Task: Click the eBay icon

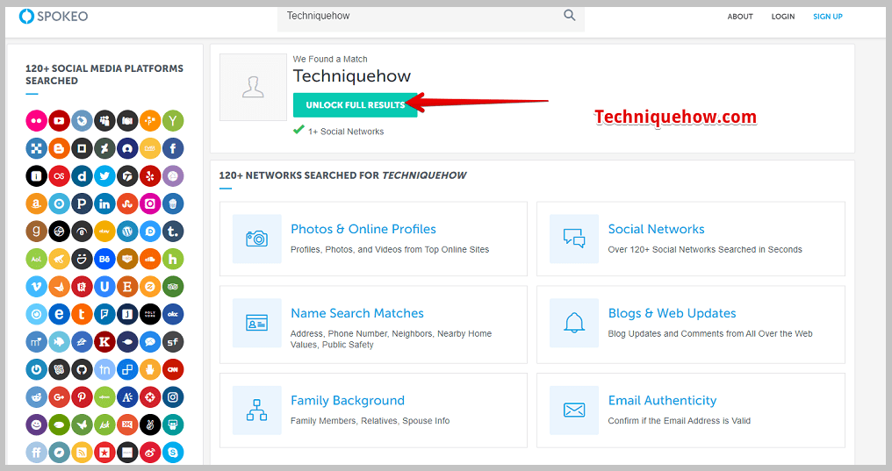Action: [x=104, y=232]
